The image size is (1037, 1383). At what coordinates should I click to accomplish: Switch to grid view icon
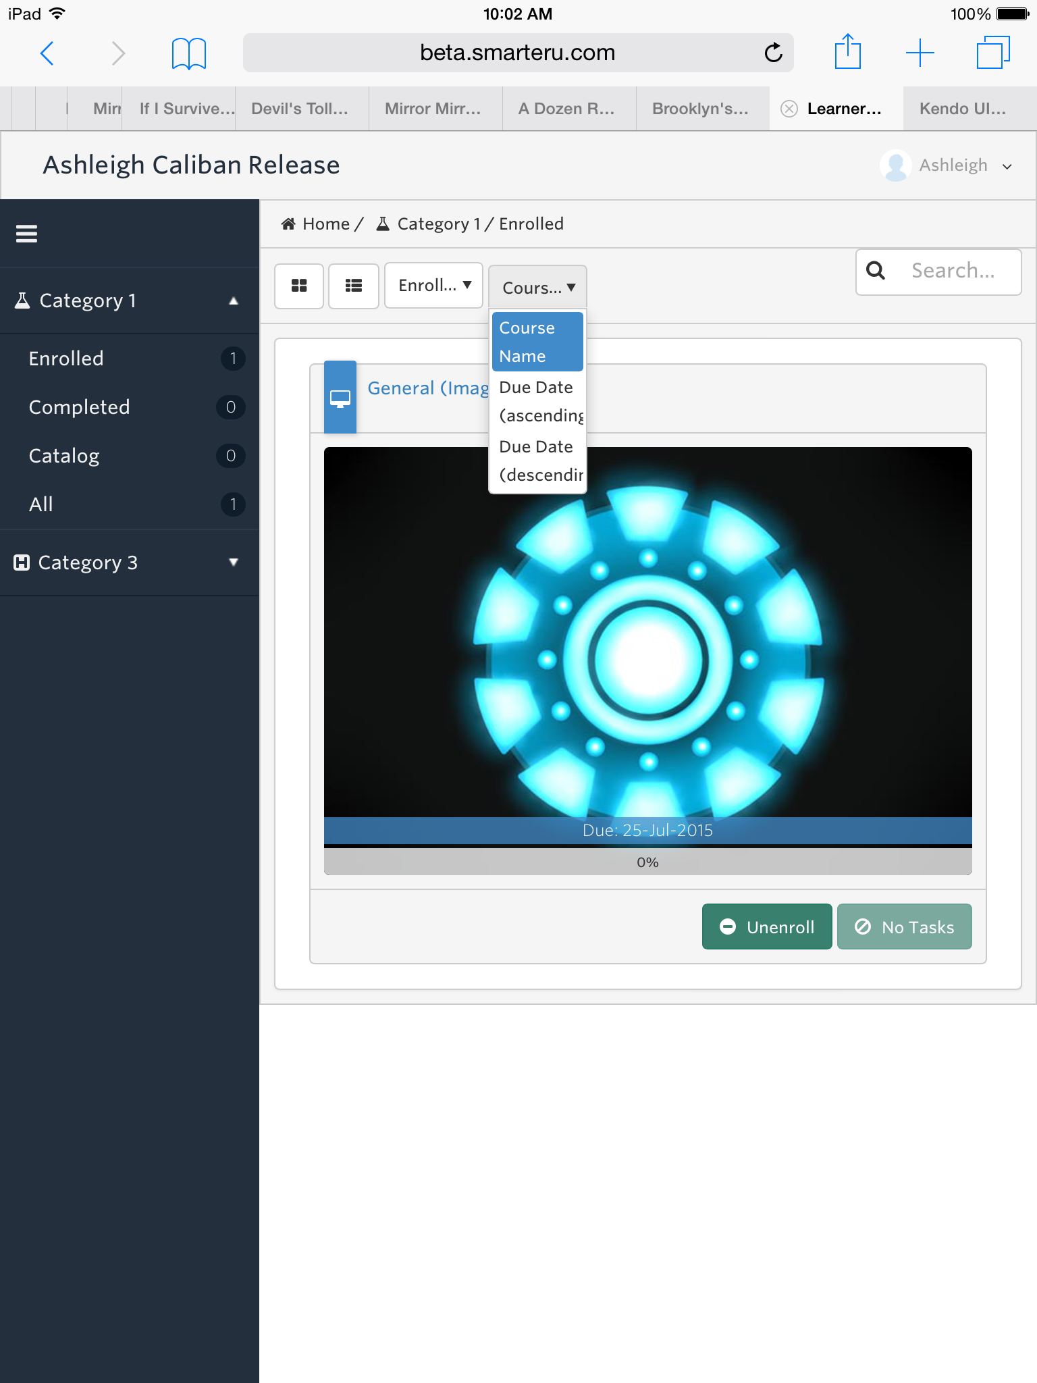click(299, 286)
